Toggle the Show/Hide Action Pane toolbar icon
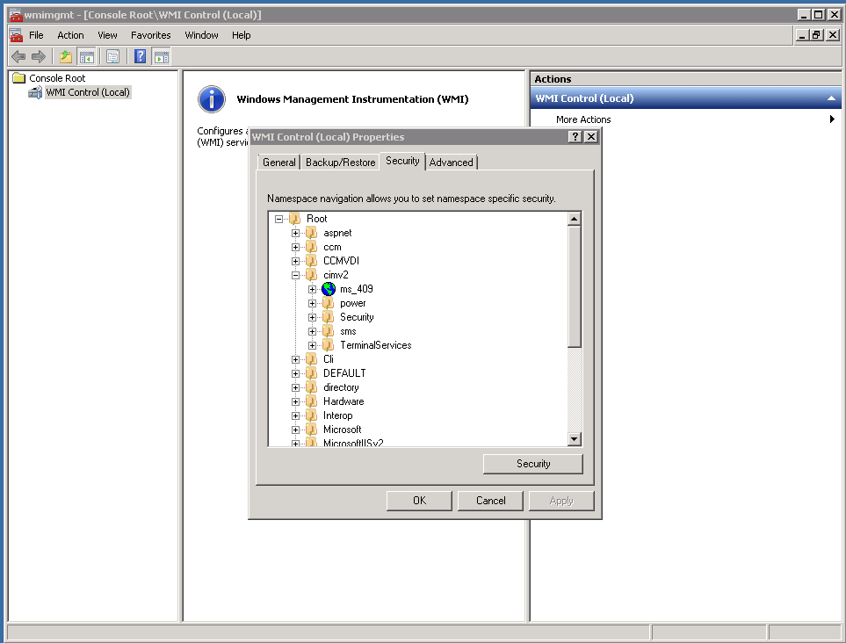Image resolution: width=846 pixels, height=643 pixels. (161, 56)
